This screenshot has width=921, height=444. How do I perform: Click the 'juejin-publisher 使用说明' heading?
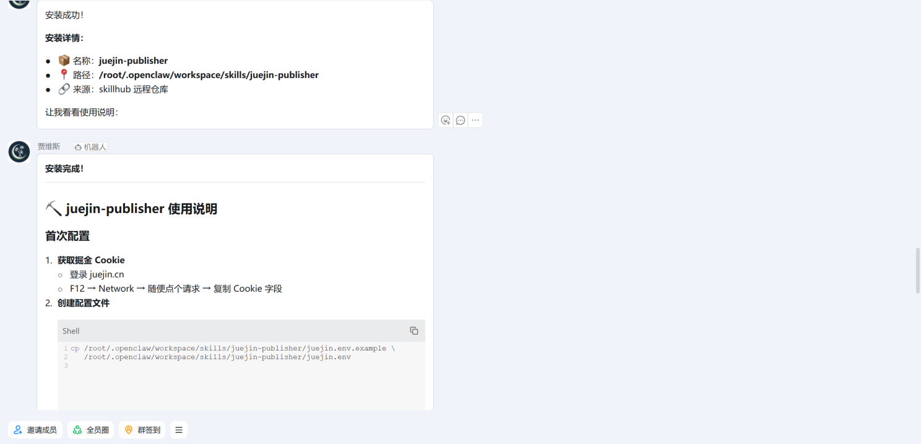141,209
